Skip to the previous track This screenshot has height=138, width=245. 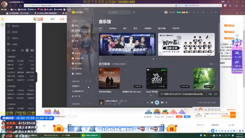coord(152,102)
